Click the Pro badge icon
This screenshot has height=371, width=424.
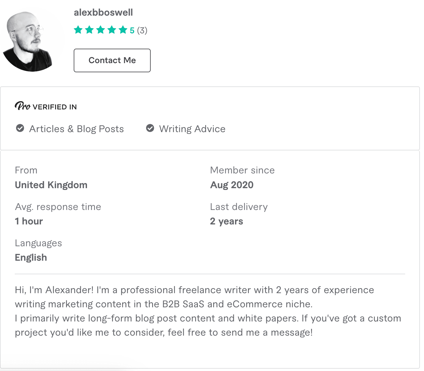click(22, 106)
